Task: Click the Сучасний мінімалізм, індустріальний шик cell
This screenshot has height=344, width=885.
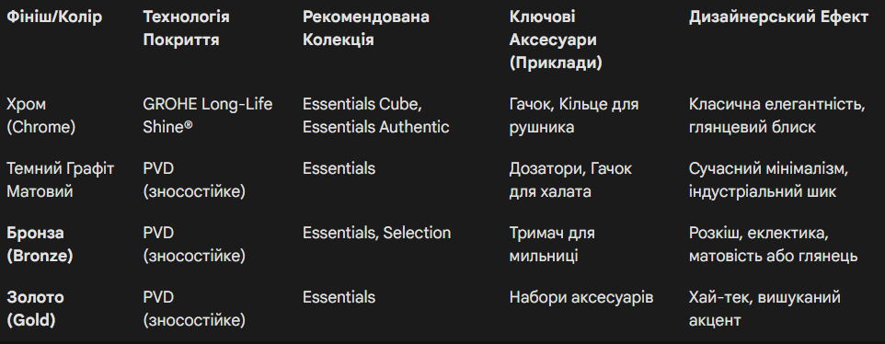Action: point(769,180)
